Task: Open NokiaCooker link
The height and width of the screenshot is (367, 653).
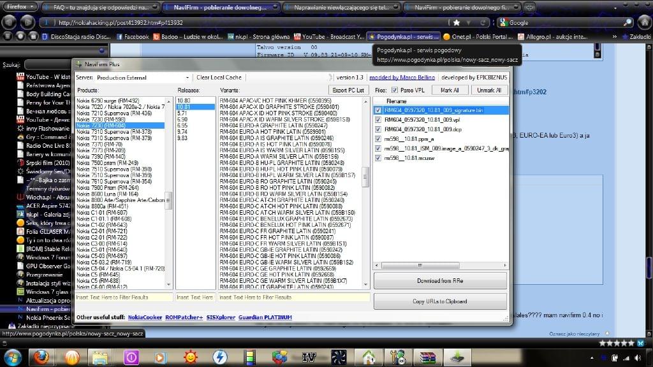Action: coord(145,317)
